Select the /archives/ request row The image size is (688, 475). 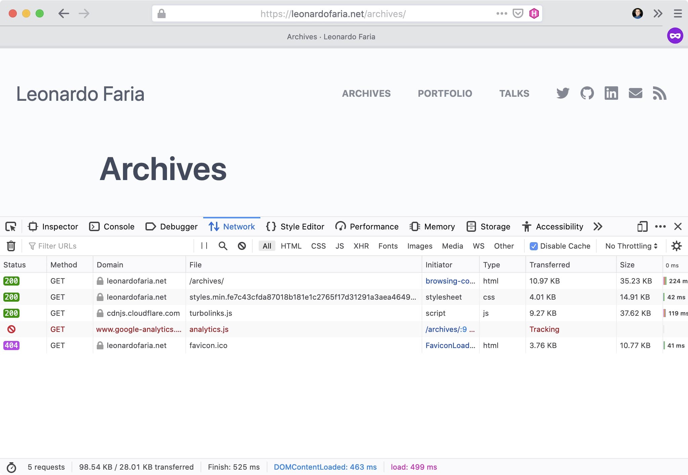coord(344,281)
